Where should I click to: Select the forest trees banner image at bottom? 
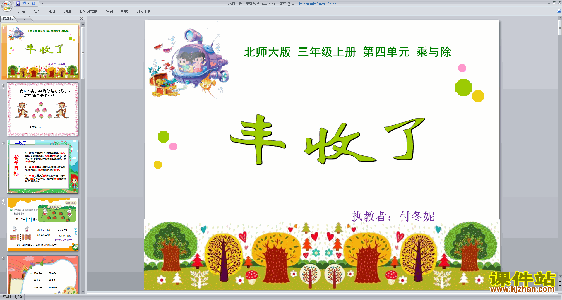[322, 255]
